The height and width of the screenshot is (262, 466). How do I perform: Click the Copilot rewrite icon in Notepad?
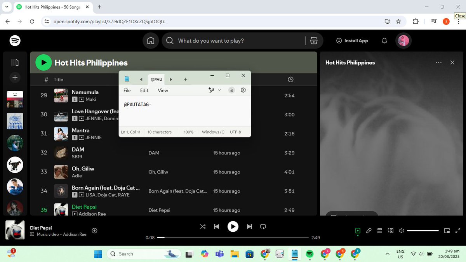[x=212, y=90]
